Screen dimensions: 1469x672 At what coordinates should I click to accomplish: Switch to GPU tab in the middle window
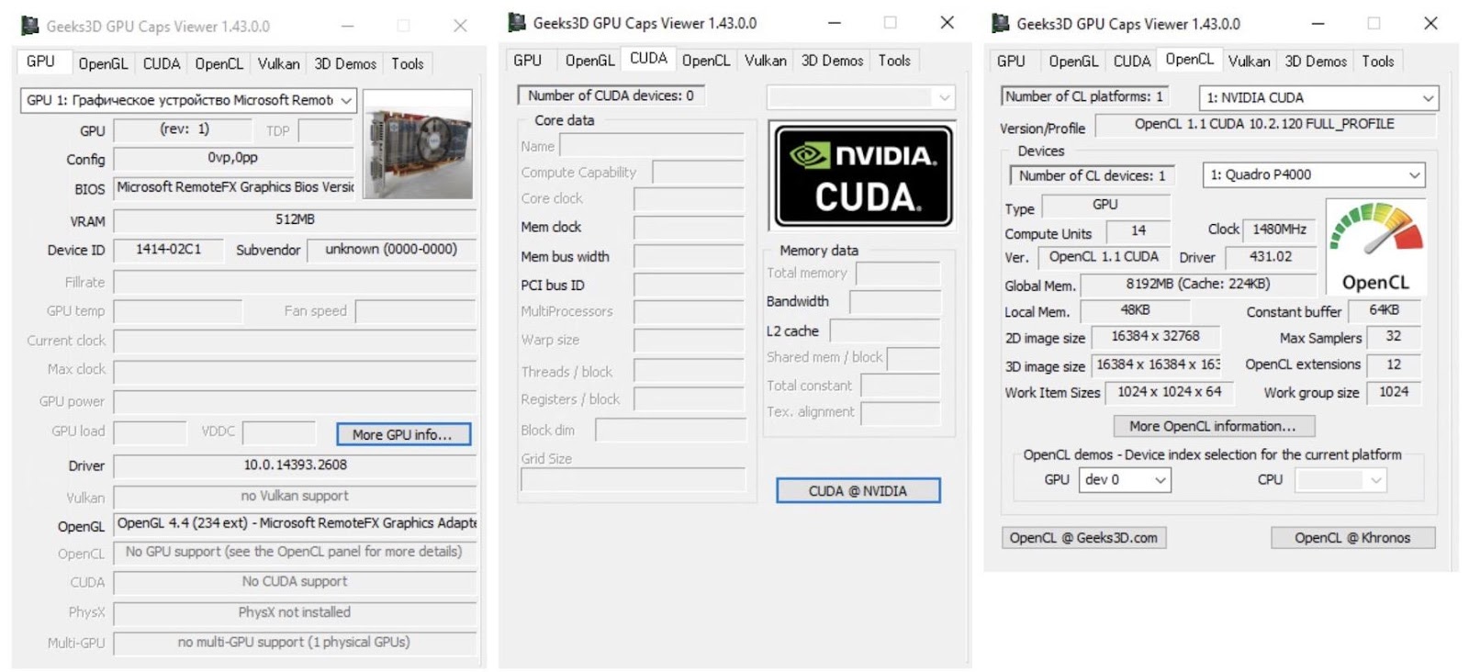tap(527, 61)
